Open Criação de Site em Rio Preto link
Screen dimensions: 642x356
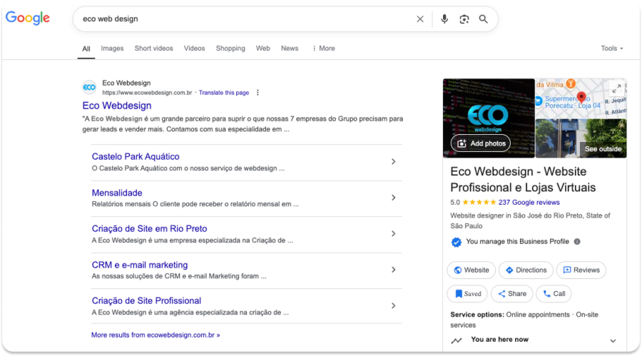[x=150, y=228]
